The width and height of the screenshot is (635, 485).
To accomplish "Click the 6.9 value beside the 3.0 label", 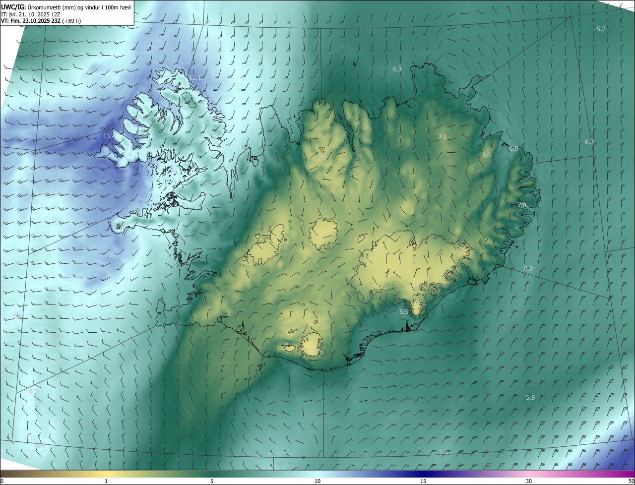I will pyautogui.click(x=513, y=149).
